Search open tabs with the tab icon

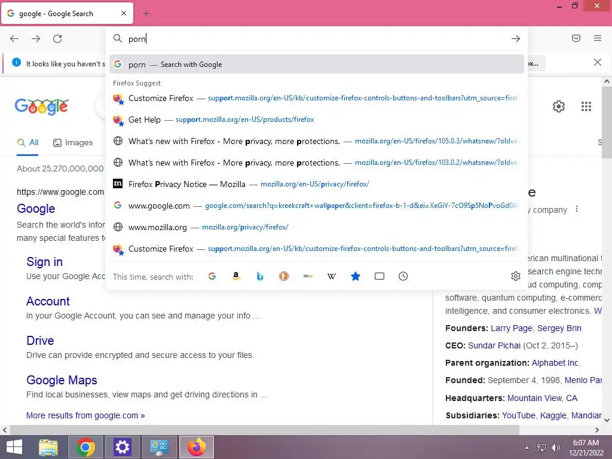point(380,276)
